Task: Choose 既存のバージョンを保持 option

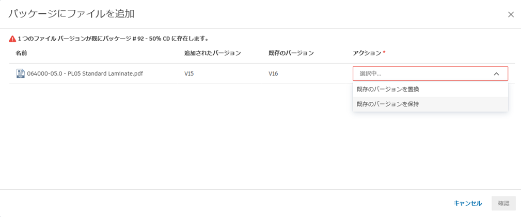Action: click(x=388, y=104)
